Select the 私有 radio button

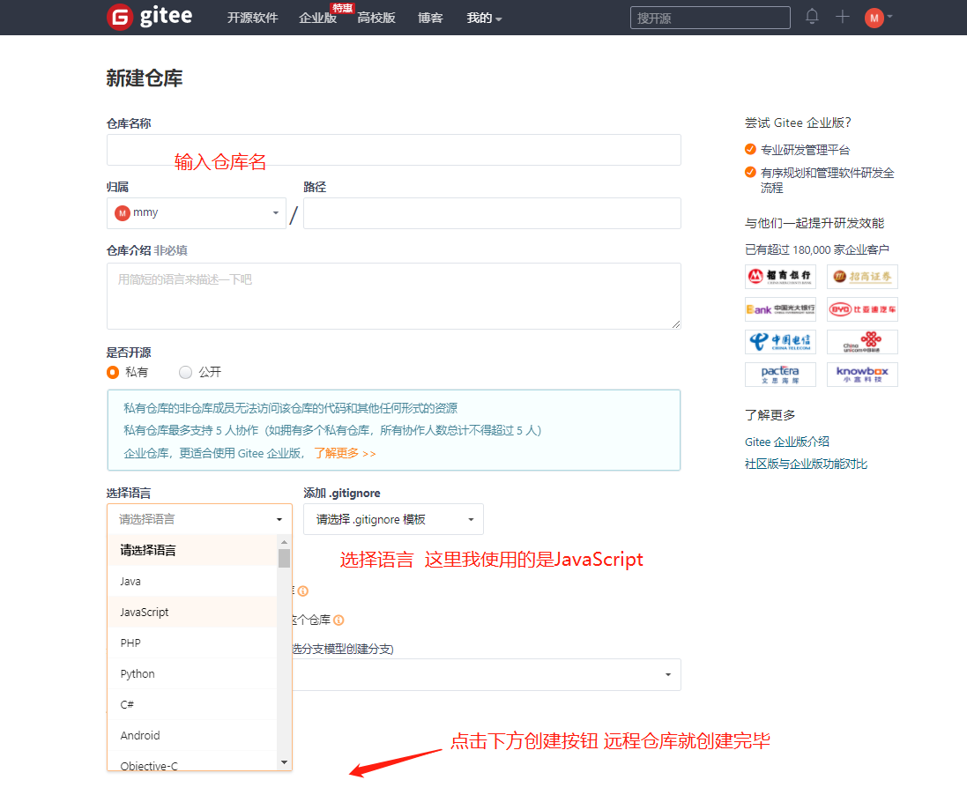click(113, 372)
